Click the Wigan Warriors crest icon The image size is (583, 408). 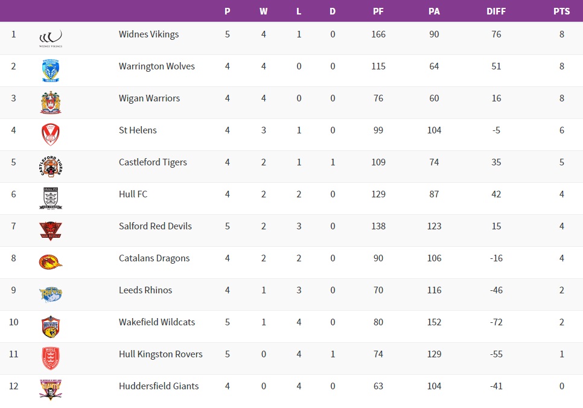pos(51,103)
